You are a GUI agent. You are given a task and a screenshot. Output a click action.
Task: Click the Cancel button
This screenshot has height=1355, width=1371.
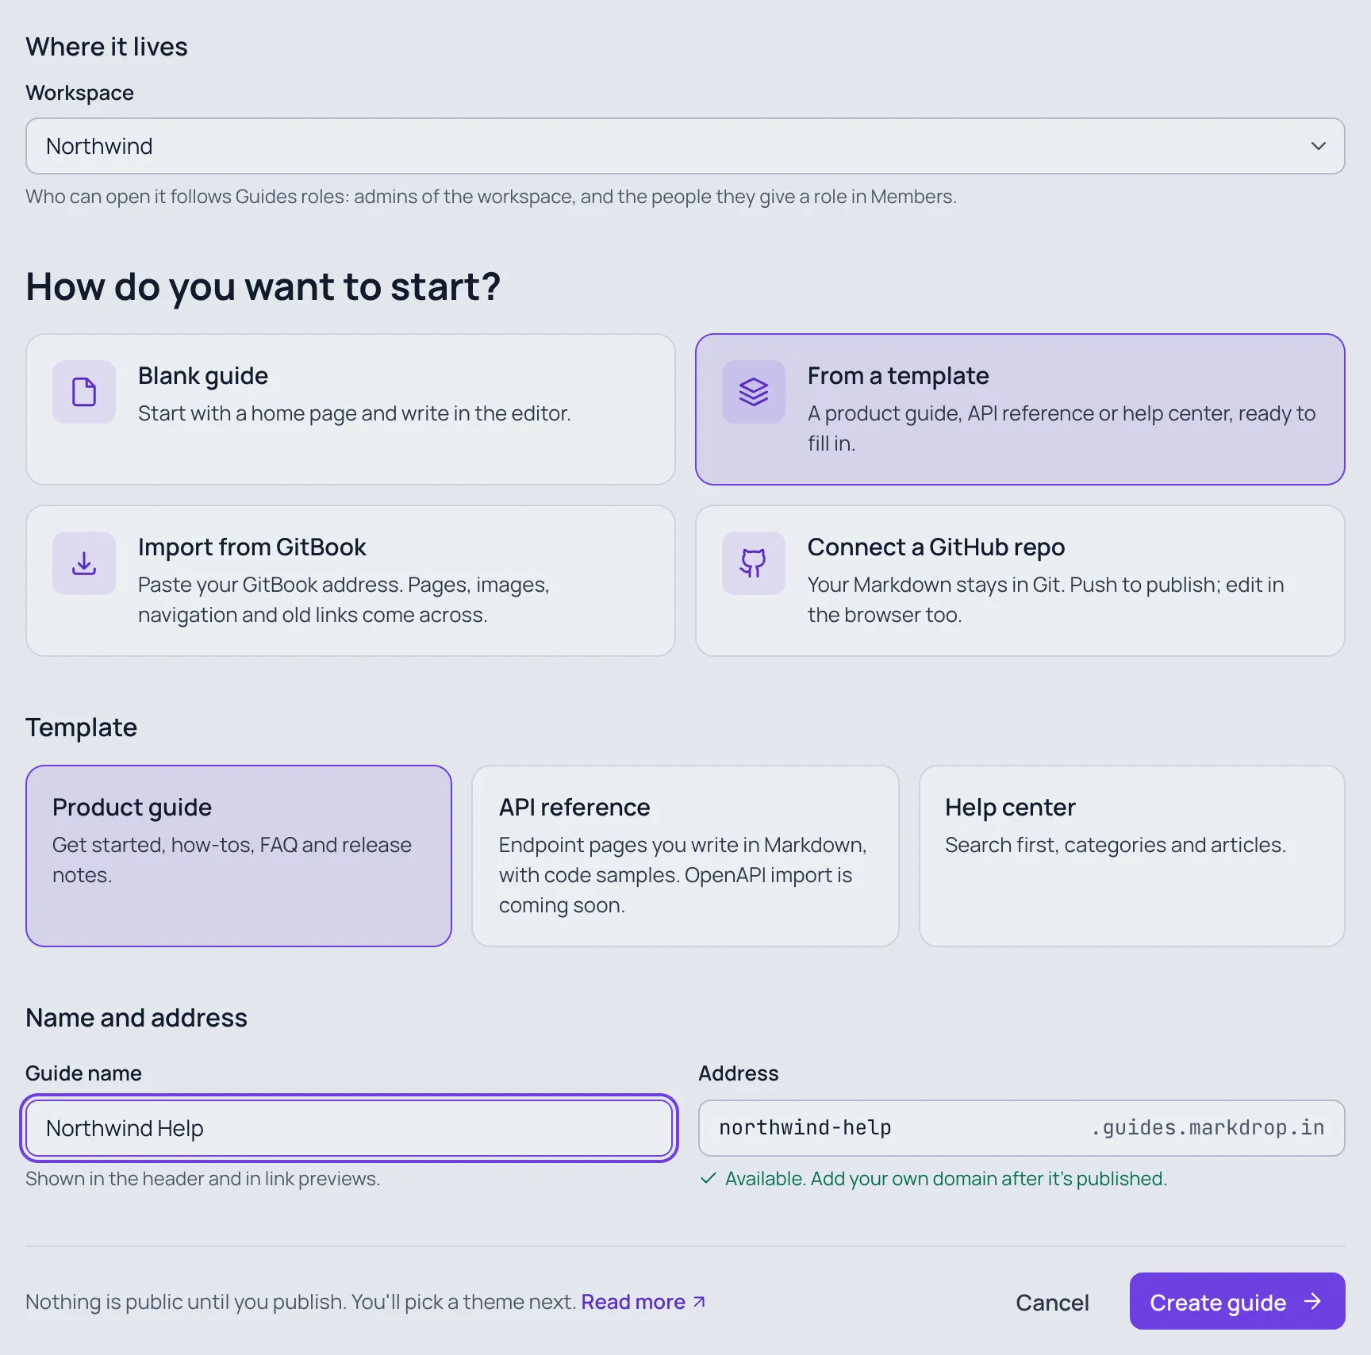(1052, 1302)
